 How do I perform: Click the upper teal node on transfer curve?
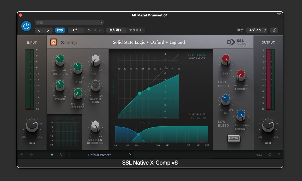149,89
